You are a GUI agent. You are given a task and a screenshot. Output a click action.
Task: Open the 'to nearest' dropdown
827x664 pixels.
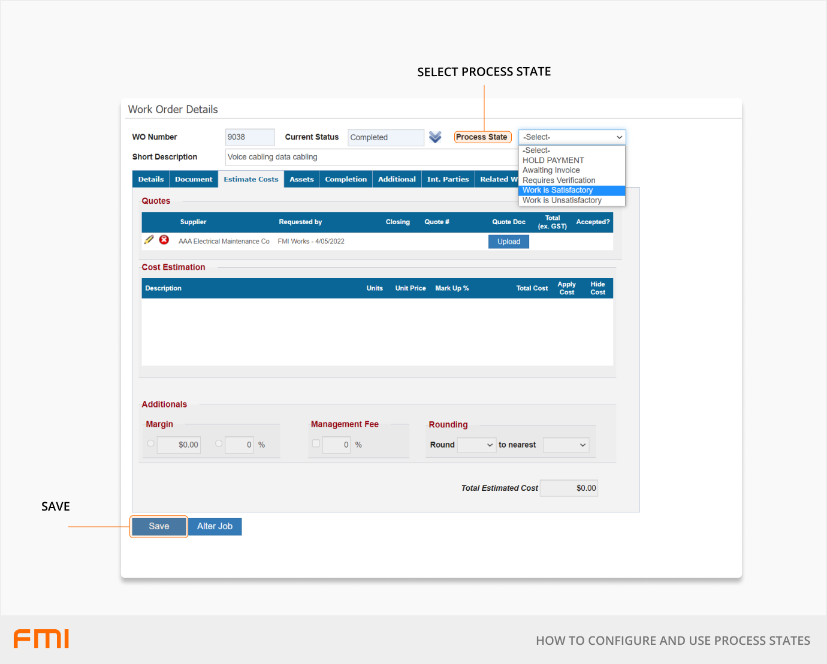click(x=566, y=445)
